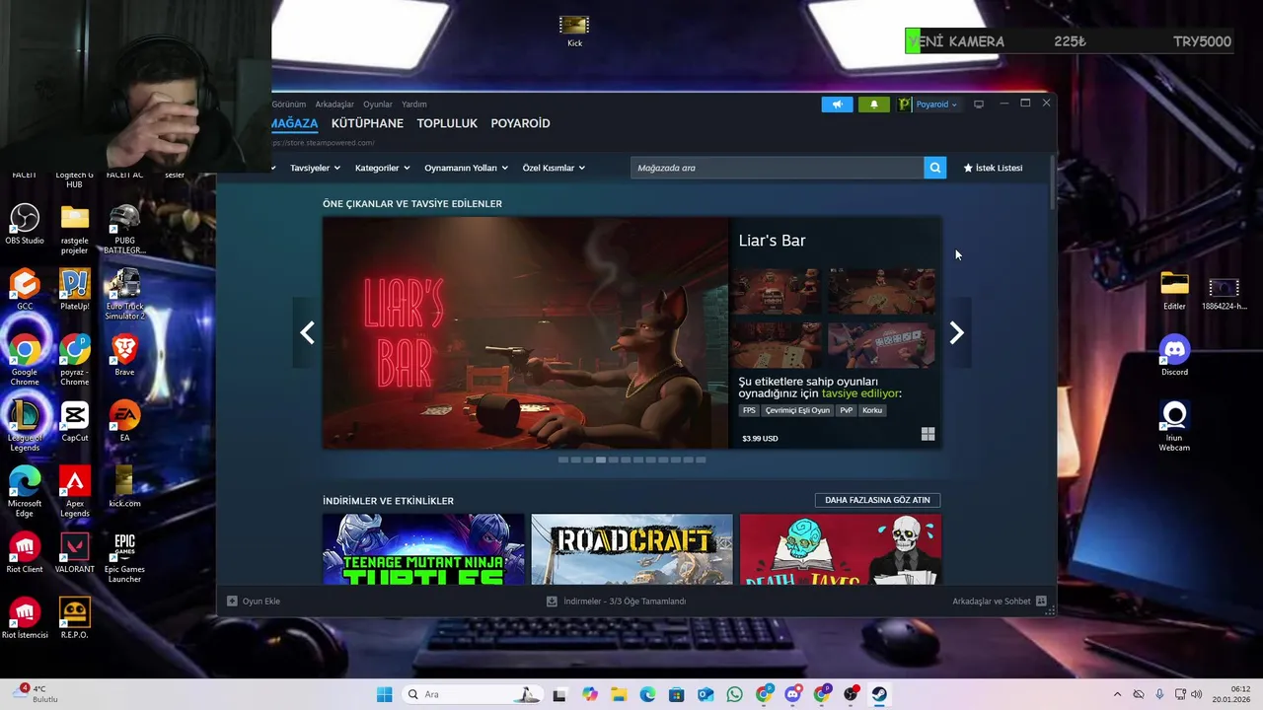Image resolution: width=1263 pixels, height=710 pixels.
Task: Go to the POYAROID profile tab
Action: 520,123
